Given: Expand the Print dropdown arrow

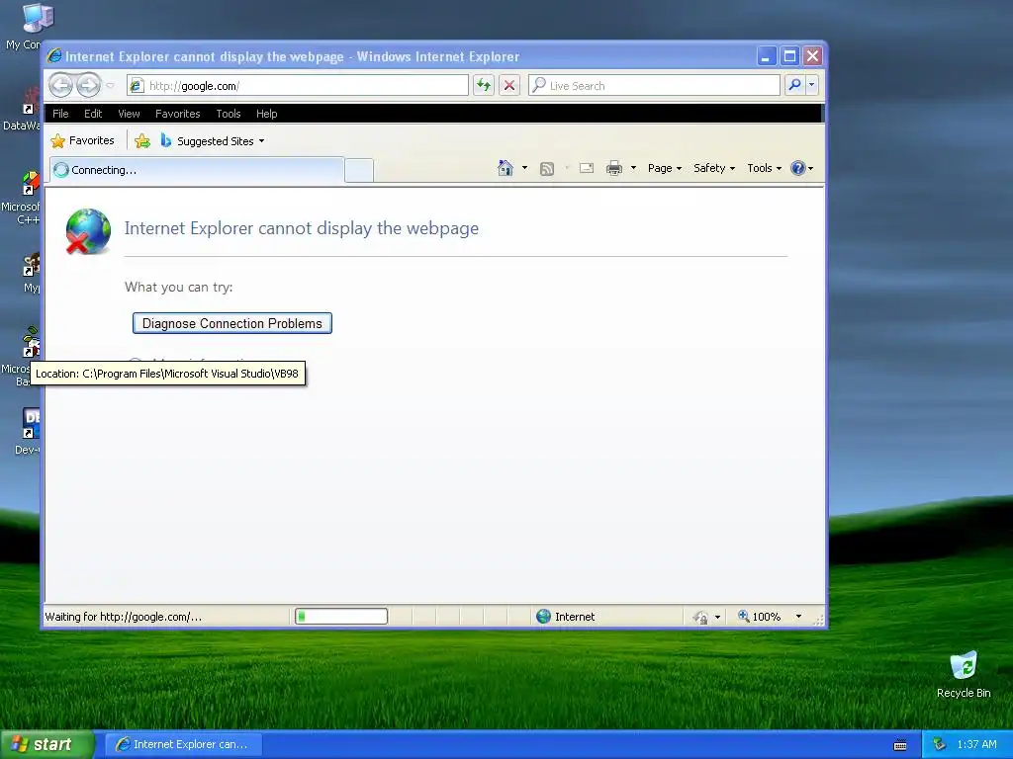Looking at the screenshot, I should [x=633, y=168].
